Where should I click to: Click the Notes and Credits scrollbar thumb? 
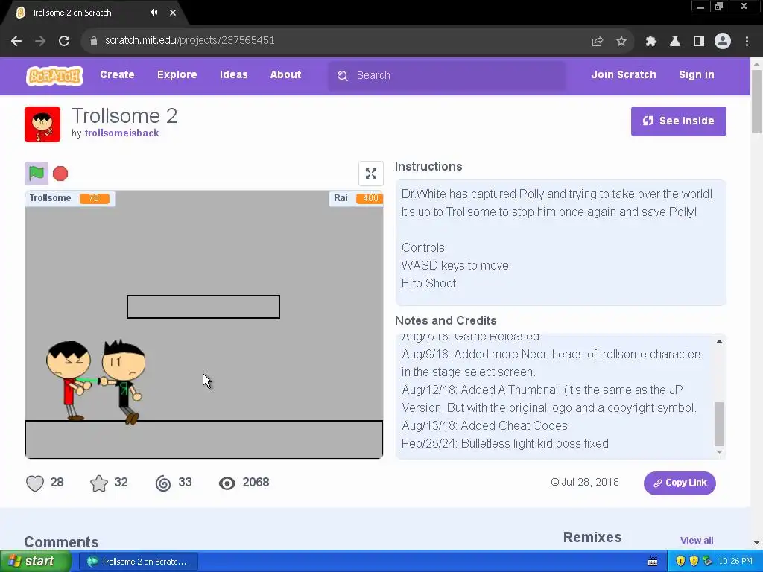tap(719, 424)
